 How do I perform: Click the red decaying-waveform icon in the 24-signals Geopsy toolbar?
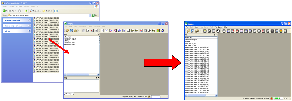click(263, 31)
